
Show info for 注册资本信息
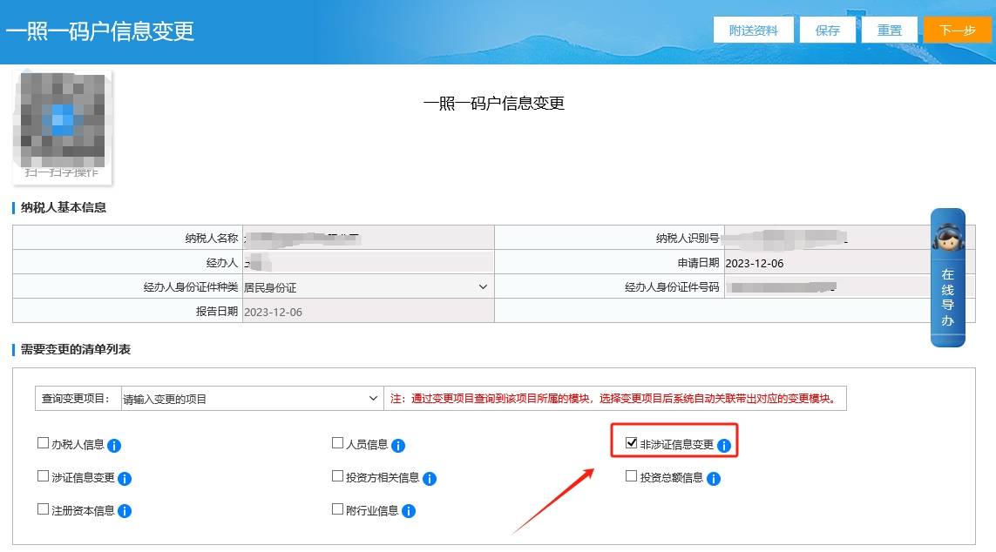coord(125,511)
